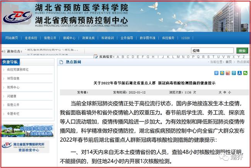The image size is (251, 168).
Task: Click the article title starting 关于2022年春节
Action: pos(154,83)
